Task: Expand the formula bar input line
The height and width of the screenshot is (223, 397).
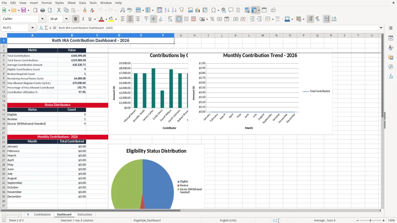Action: [381, 28]
